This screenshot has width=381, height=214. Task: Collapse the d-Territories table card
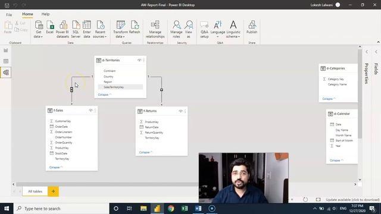pos(105,95)
